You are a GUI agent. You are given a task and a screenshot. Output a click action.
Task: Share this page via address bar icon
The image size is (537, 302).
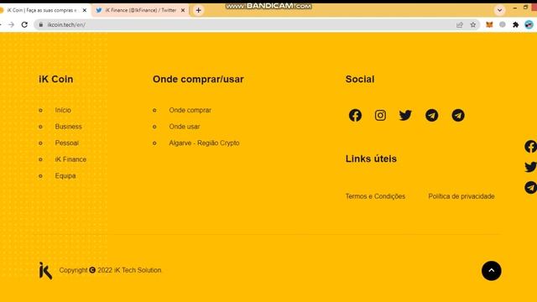coord(460,24)
